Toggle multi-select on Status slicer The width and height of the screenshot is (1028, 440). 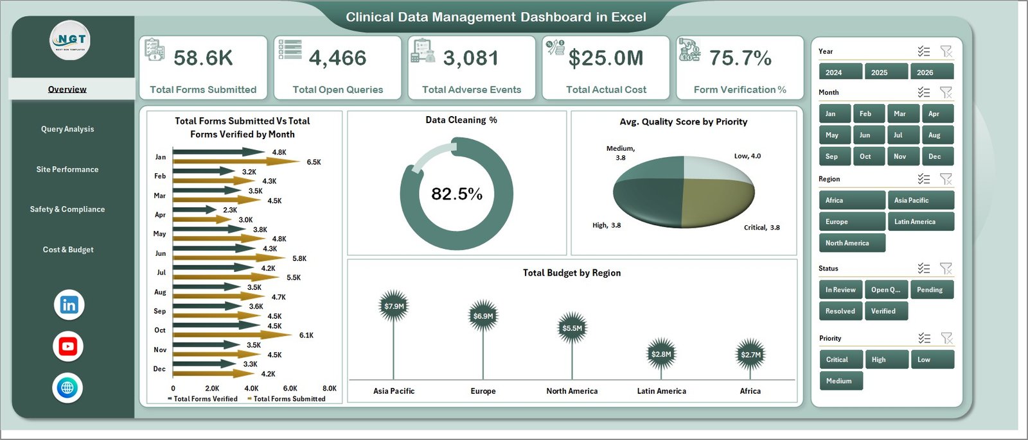(x=924, y=268)
